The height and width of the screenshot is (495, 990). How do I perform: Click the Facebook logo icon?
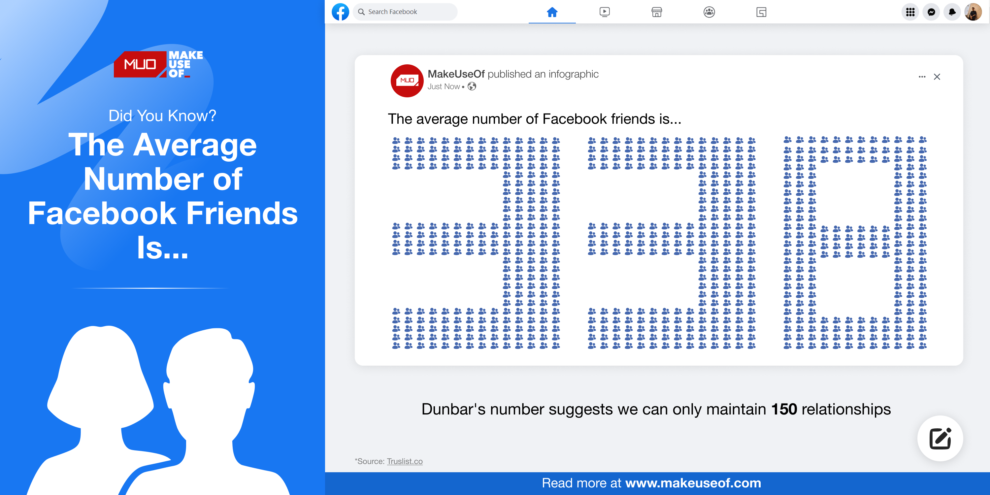pyautogui.click(x=340, y=11)
